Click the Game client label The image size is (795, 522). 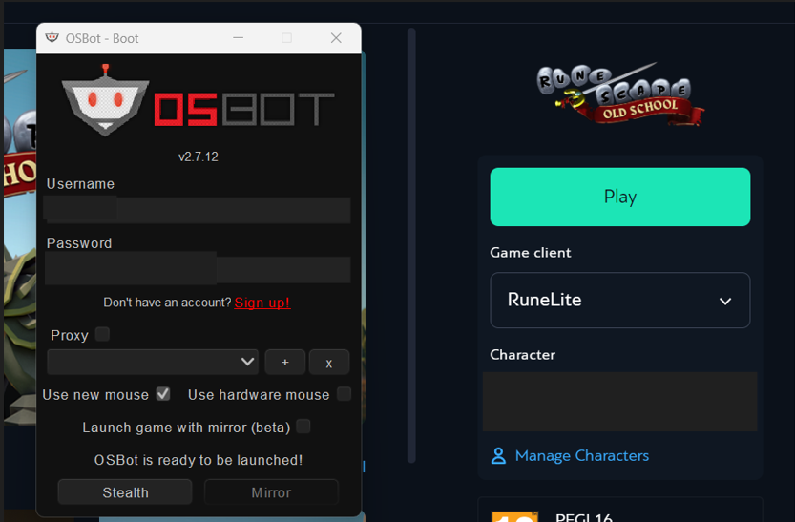click(x=531, y=252)
